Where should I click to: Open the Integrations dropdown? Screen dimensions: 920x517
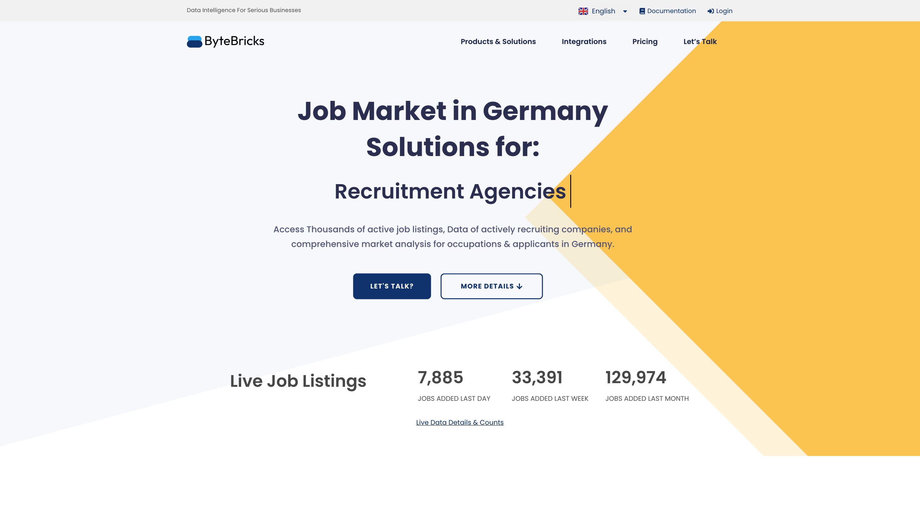(584, 42)
